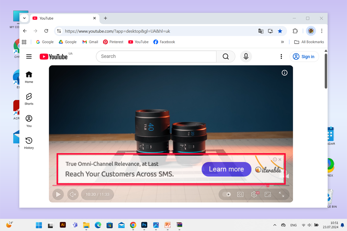Open the first Google bookmark
Screen dimensions: 347x231
click(45, 42)
